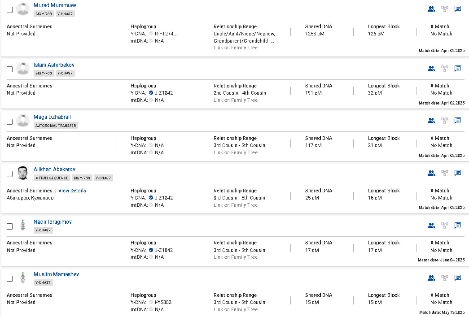Viewport: 469px width, 317px height.
Task: Open Islam Ashirbekov's profile name link
Action: 54,65
